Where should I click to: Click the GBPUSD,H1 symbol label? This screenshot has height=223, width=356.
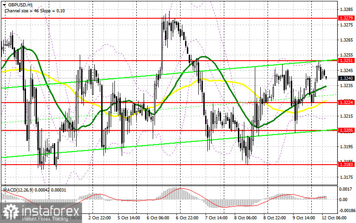[x=20, y=5]
